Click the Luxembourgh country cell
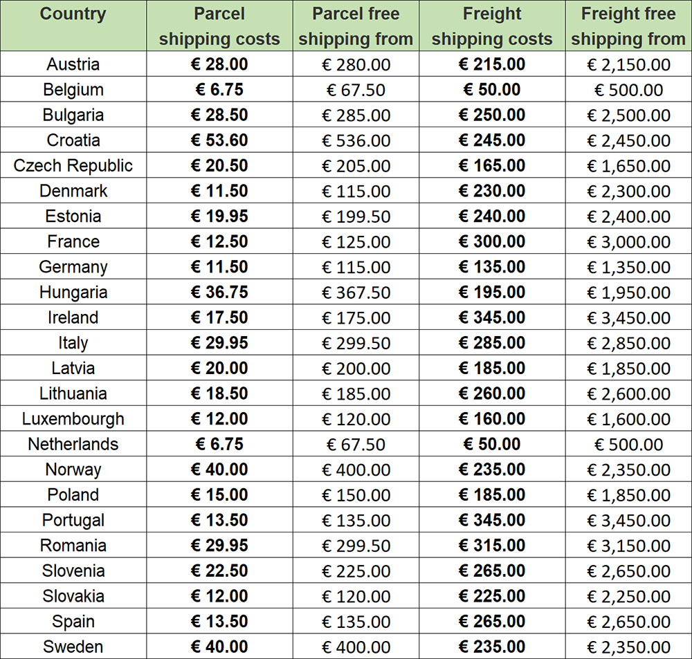 (73, 419)
